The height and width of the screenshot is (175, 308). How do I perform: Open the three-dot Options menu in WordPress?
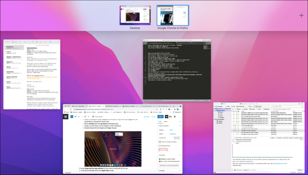click(x=180, y=117)
